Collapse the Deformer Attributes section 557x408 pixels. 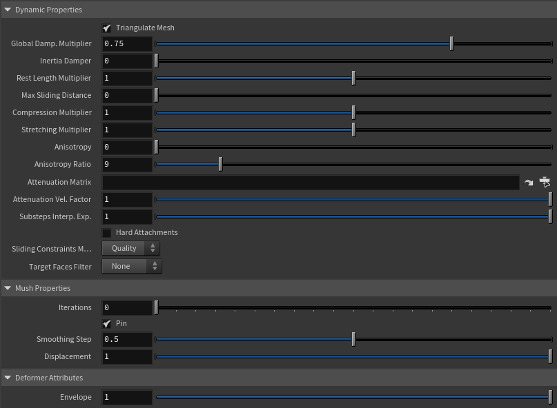tap(8, 378)
